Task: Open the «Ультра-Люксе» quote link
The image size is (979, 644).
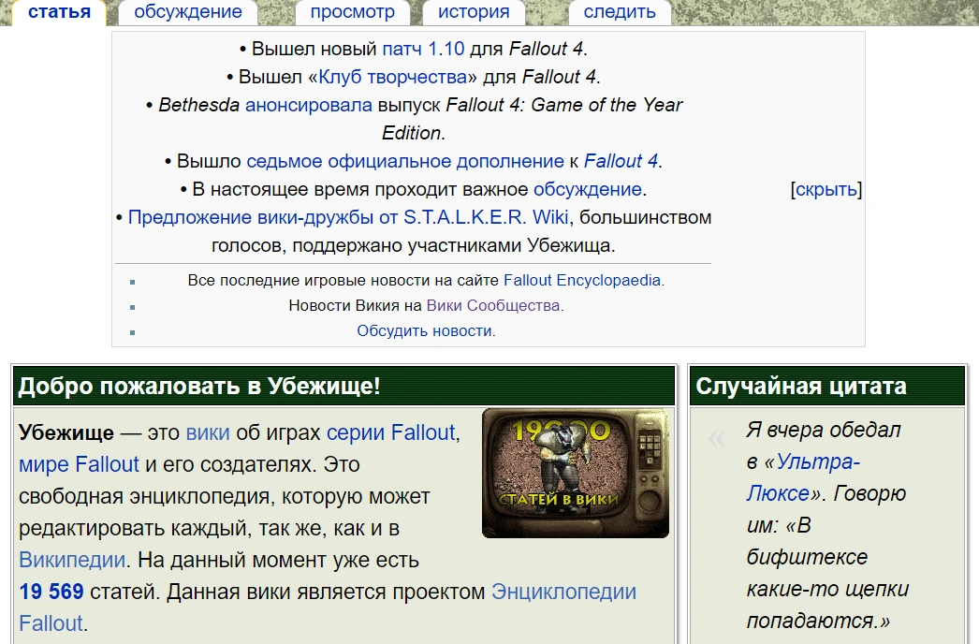Action: tap(804, 477)
